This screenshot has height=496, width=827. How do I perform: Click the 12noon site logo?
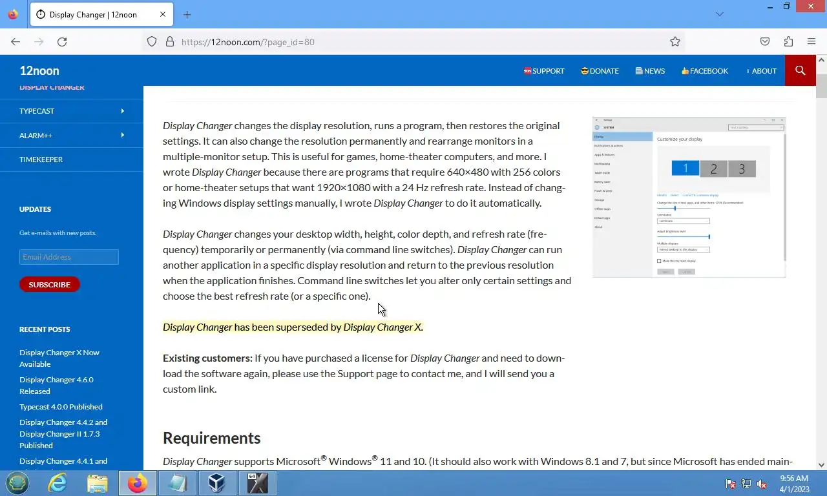(x=39, y=70)
